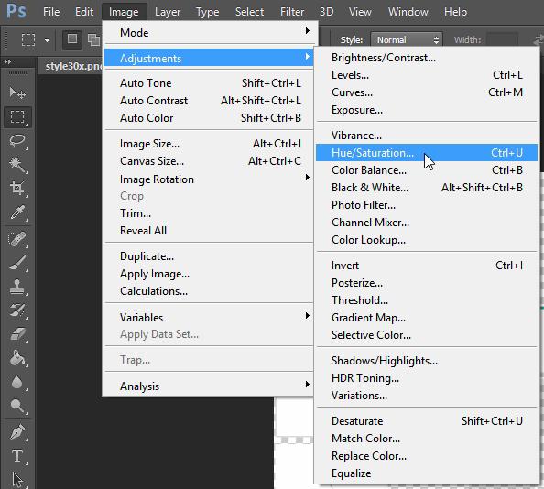
Task: Select the Zoom tool
Action: (x=17, y=406)
